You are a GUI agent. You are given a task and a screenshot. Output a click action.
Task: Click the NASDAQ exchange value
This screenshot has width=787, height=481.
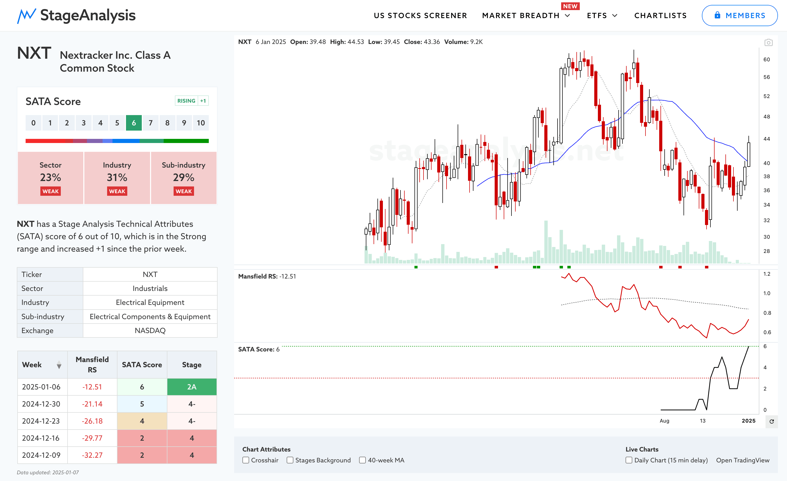[150, 330]
